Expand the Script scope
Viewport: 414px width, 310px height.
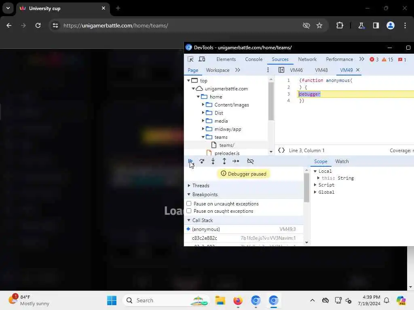(x=315, y=185)
